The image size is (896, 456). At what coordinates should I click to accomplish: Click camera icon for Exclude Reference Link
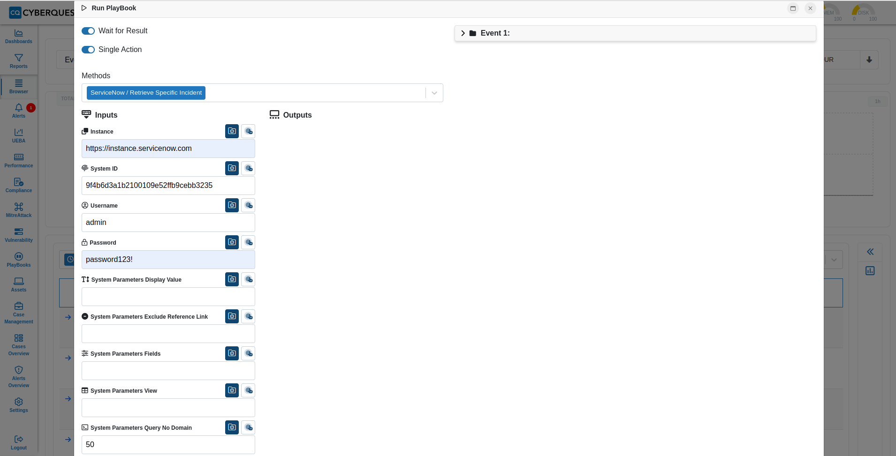232,316
